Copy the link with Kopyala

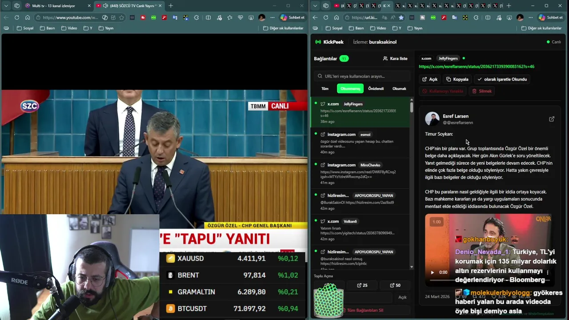(x=457, y=79)
